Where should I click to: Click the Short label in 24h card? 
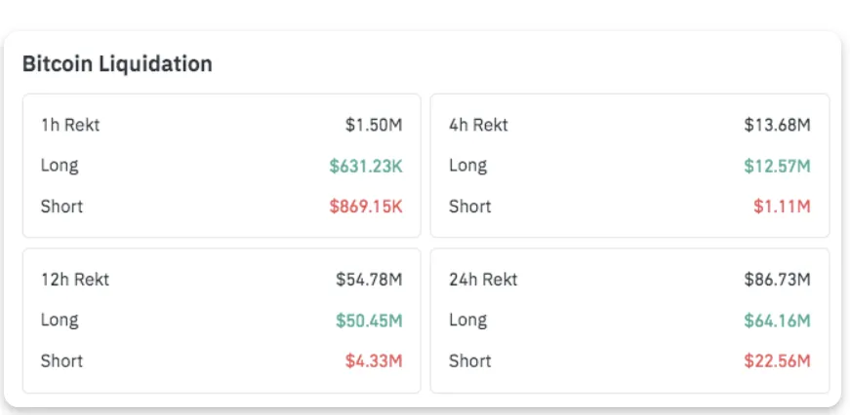click(x=470, y=361)
